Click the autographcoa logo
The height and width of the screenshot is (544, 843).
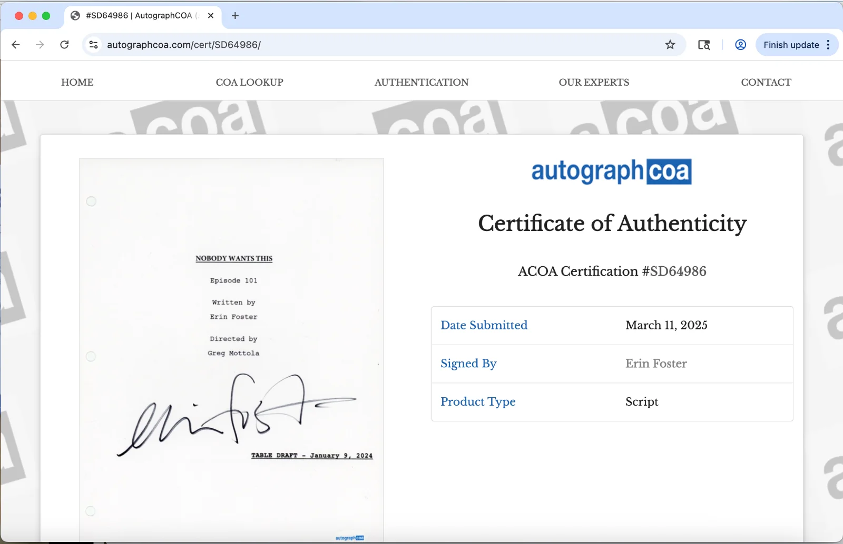(611, 172)
